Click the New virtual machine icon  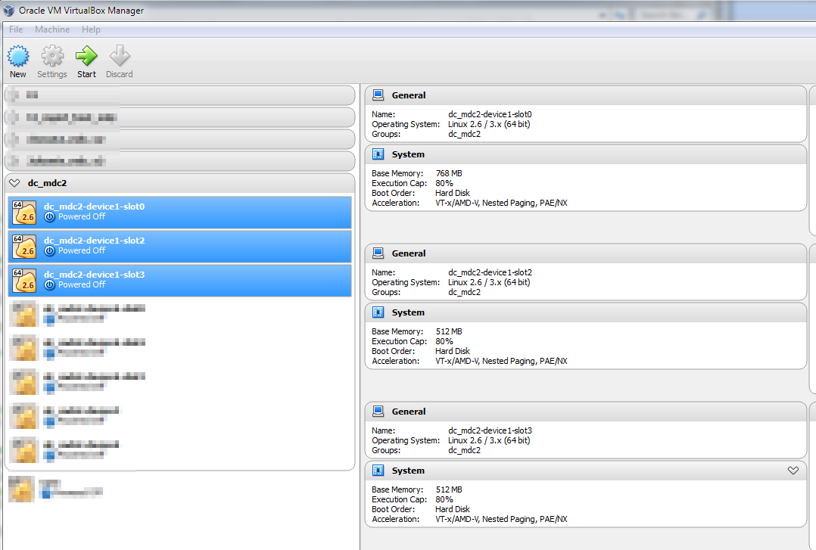pyautogui.click(x=18, y=57)
